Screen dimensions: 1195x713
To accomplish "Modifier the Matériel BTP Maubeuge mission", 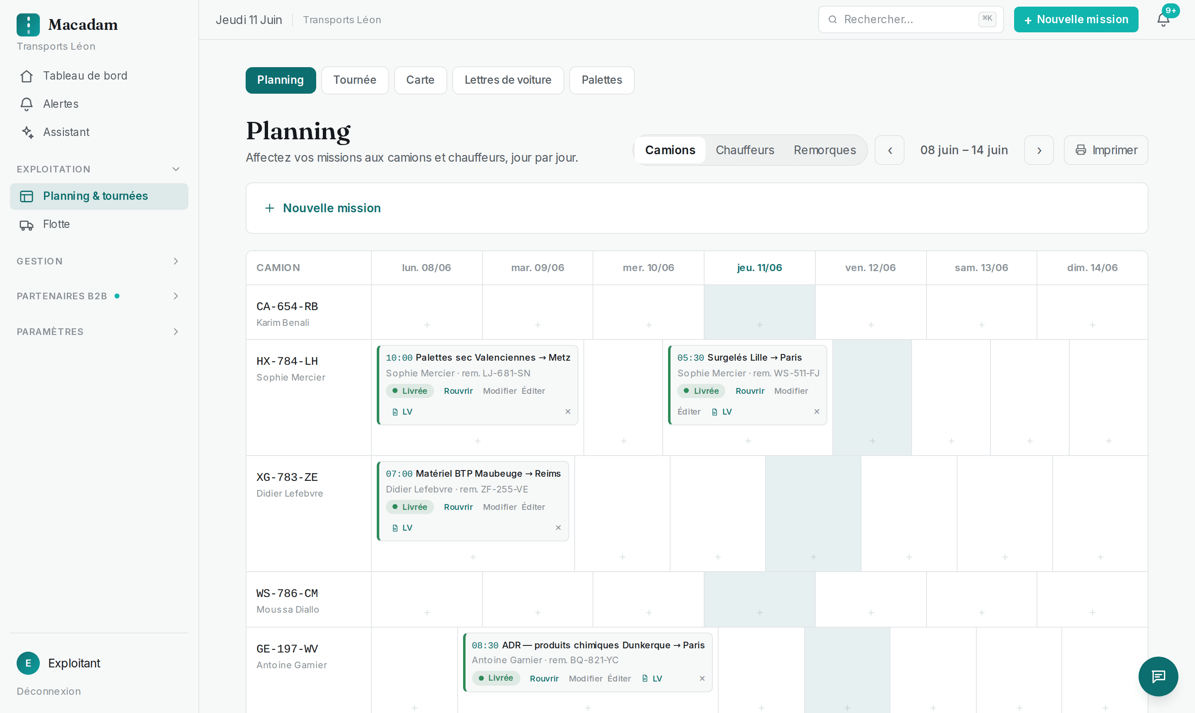I will pos(500,507).
